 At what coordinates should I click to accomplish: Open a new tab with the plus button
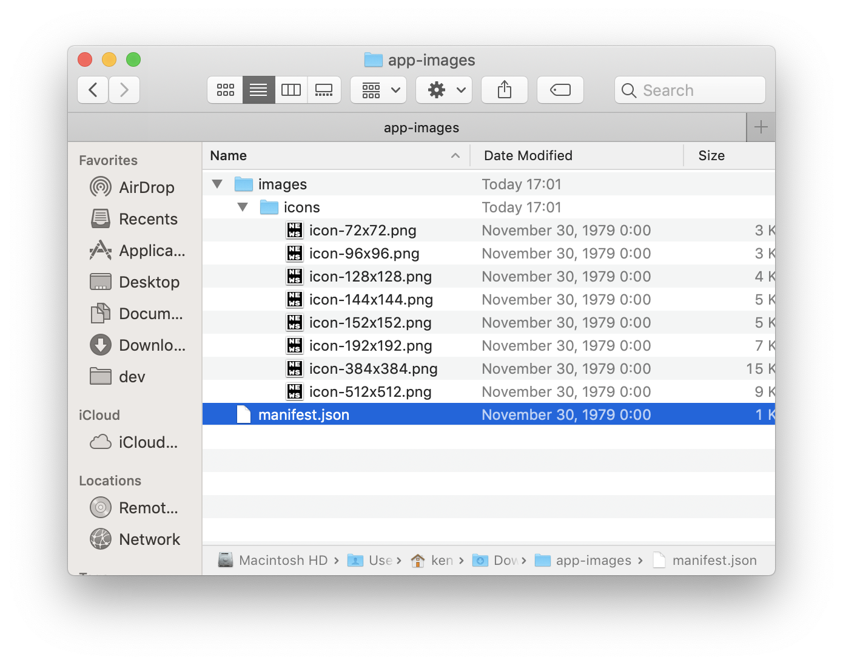(761, 127)
